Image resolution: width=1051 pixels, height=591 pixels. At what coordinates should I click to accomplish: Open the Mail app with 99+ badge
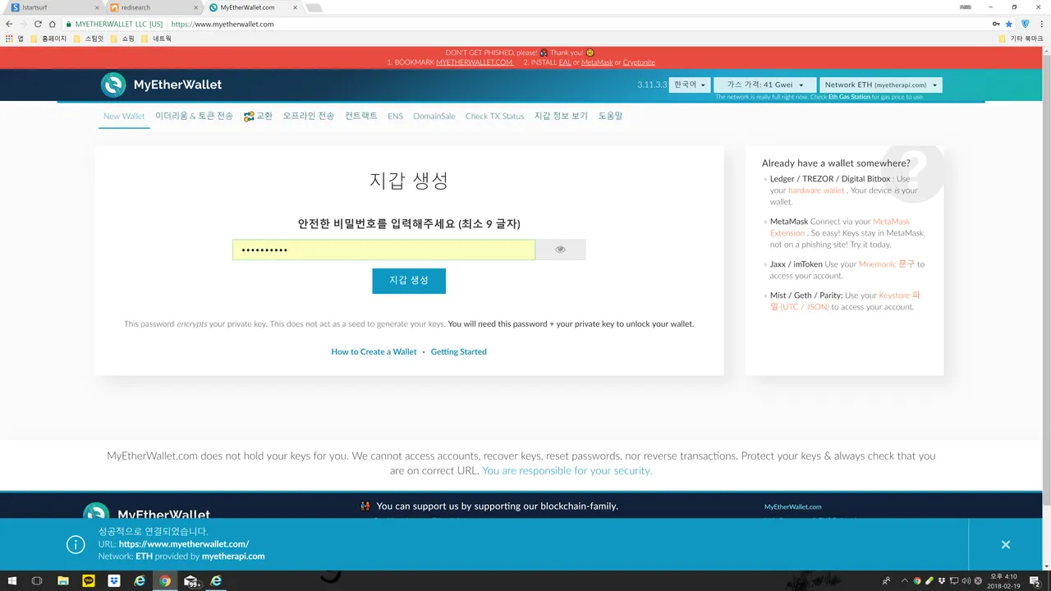pos(191,581)
